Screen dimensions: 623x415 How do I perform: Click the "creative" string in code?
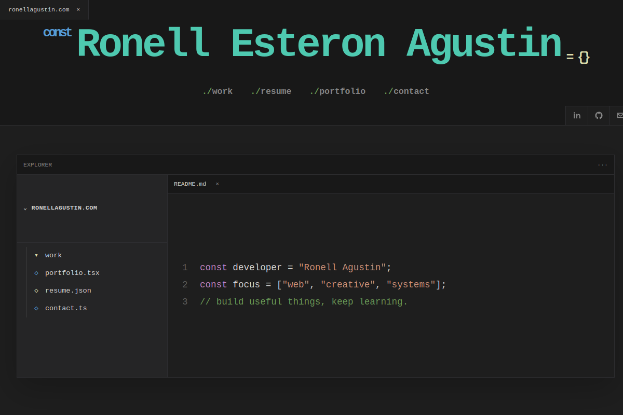coord(348,285)
